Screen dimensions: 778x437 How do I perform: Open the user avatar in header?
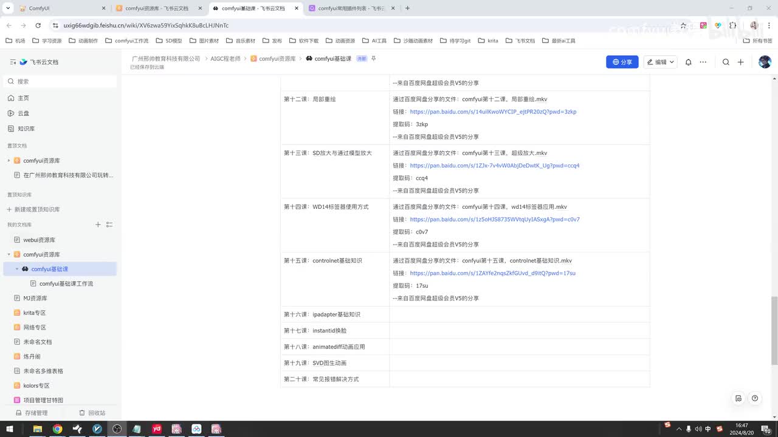tap(765, 62)
